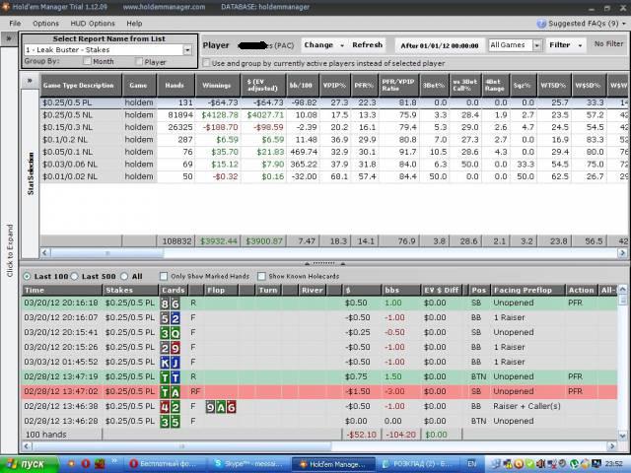Select hand at 03/20/12 20:16:07
The height and width of the screenshot is (473, 631).
pos(319,317)
